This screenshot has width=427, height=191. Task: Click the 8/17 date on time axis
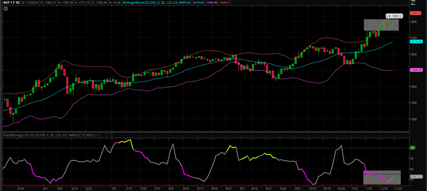click(x=200, y=189)
